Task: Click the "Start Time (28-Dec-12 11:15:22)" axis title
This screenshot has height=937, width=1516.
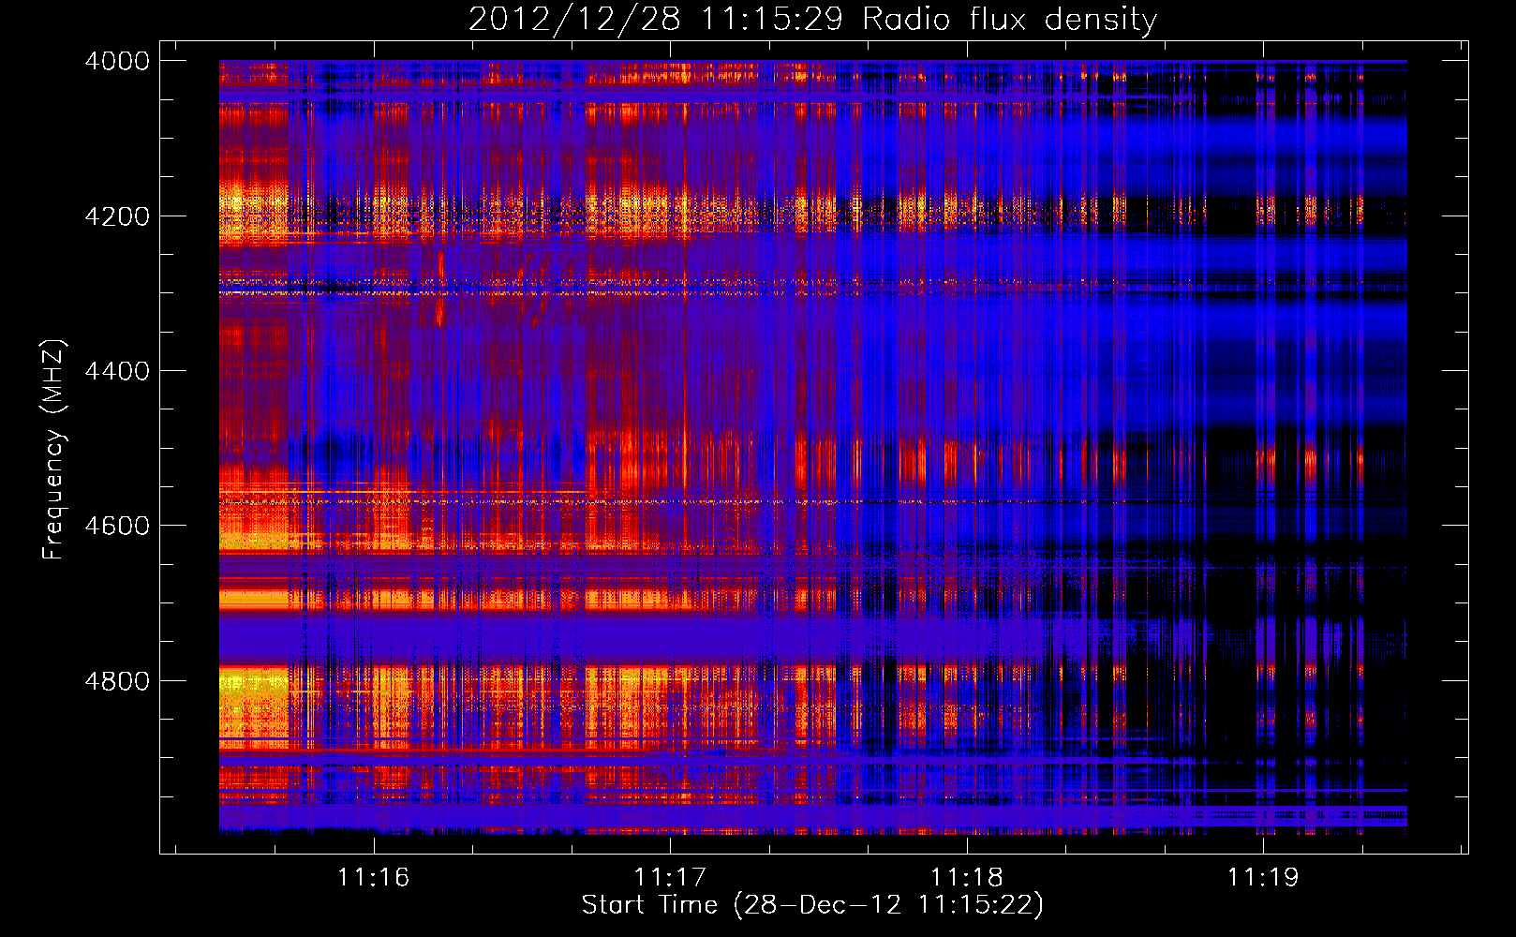Action: (x=812, y=905)
